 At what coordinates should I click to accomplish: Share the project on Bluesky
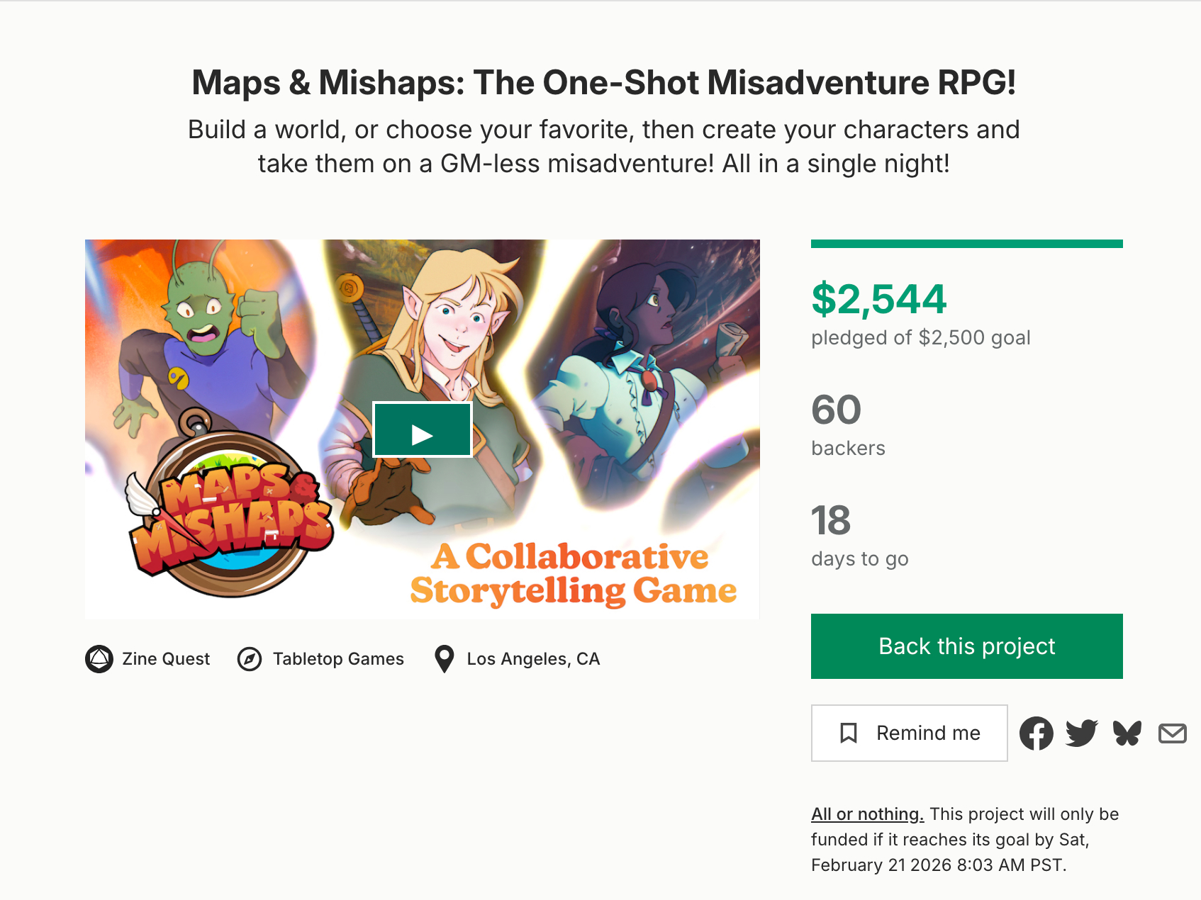[1127, 733]
